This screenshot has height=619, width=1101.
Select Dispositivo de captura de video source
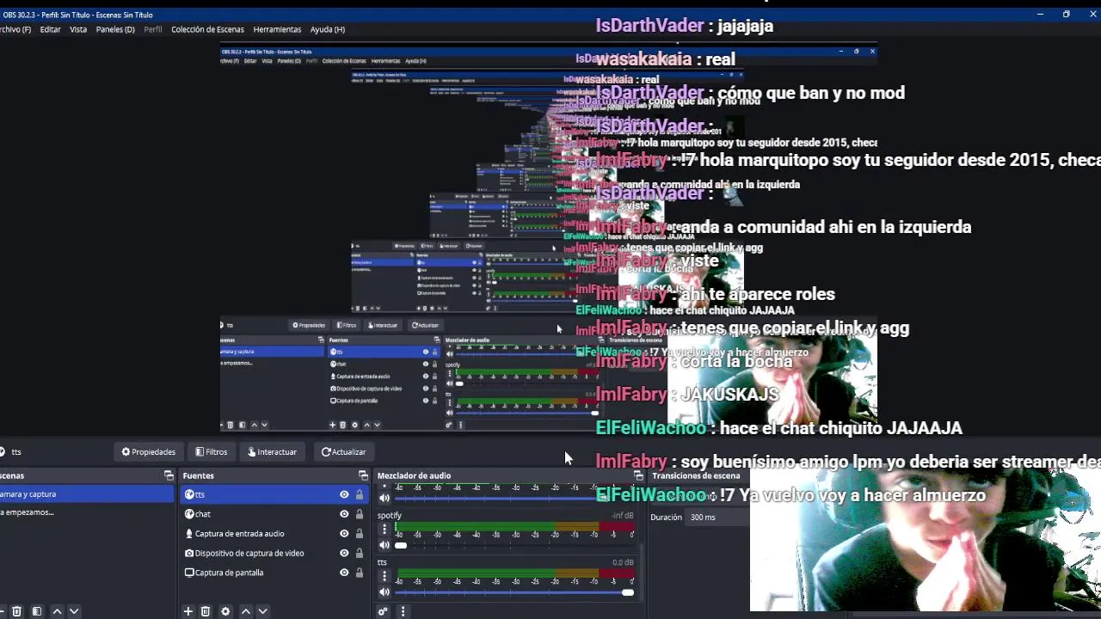pyautogui.click(x=275, y=553)
